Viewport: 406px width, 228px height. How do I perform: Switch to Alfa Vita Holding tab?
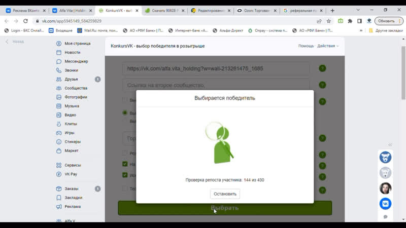[72, 11]
